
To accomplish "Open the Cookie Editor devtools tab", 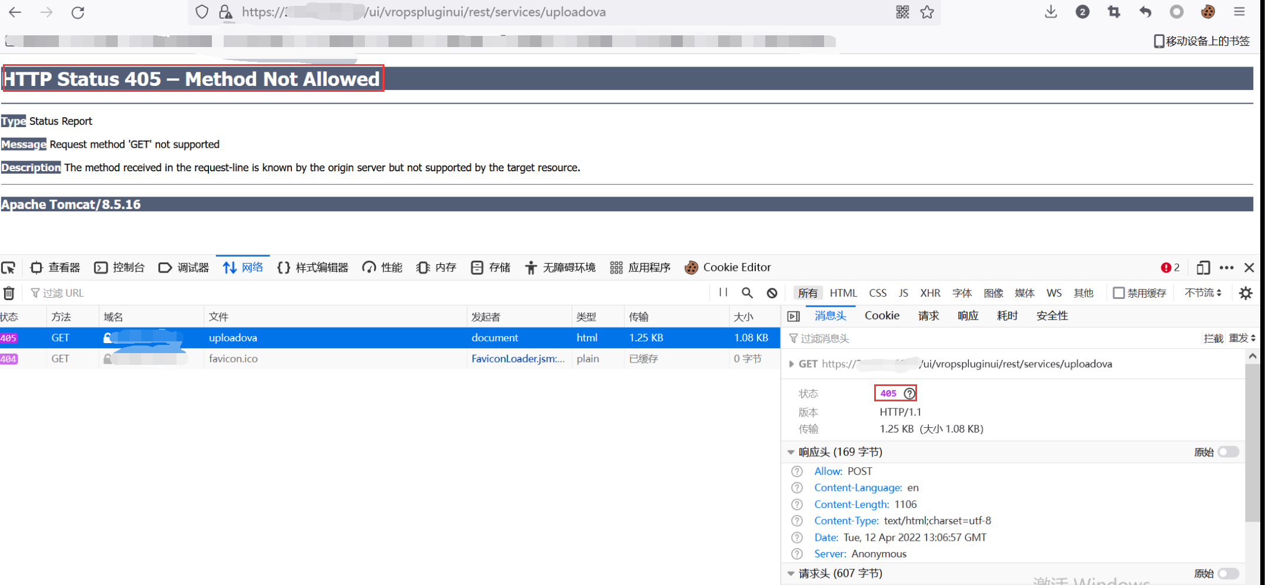I will click(x=728, y=268).
